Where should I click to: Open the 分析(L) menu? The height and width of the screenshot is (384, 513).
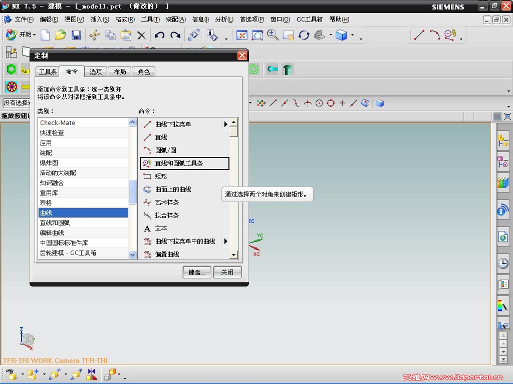click(x=224, y=19)
